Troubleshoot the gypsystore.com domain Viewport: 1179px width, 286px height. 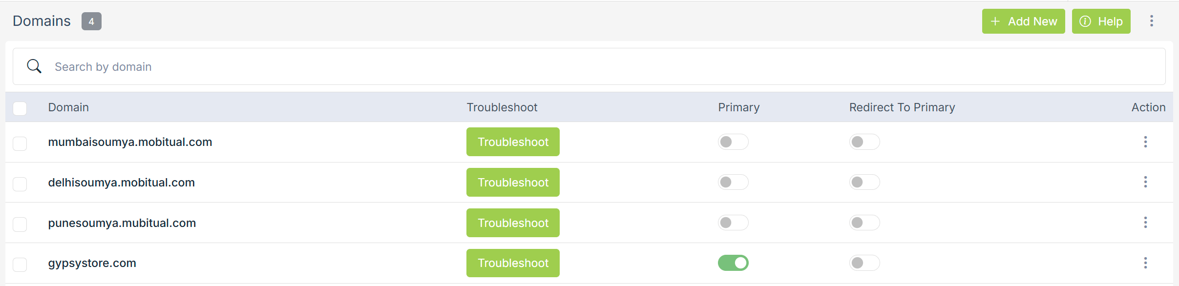point(513,263)
